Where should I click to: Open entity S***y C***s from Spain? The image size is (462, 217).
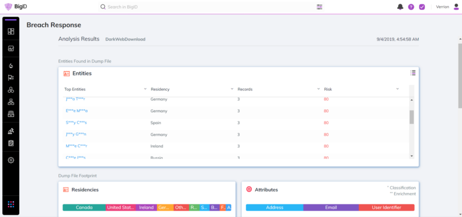(76, 123)
